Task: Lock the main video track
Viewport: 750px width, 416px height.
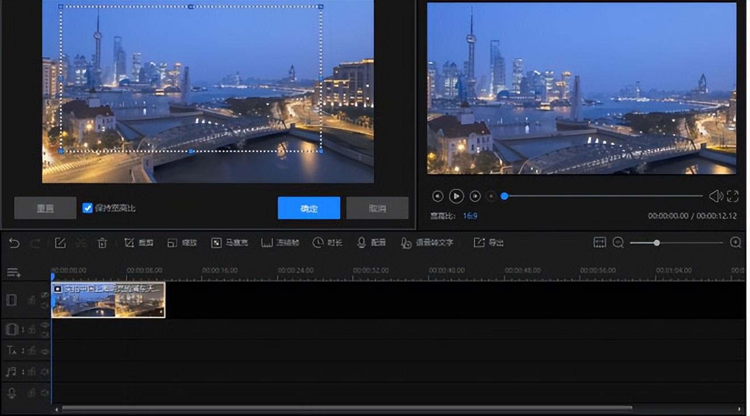Action: click(x=32, y=300)
